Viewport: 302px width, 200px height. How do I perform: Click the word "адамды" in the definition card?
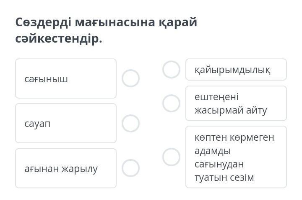(213, 151)
